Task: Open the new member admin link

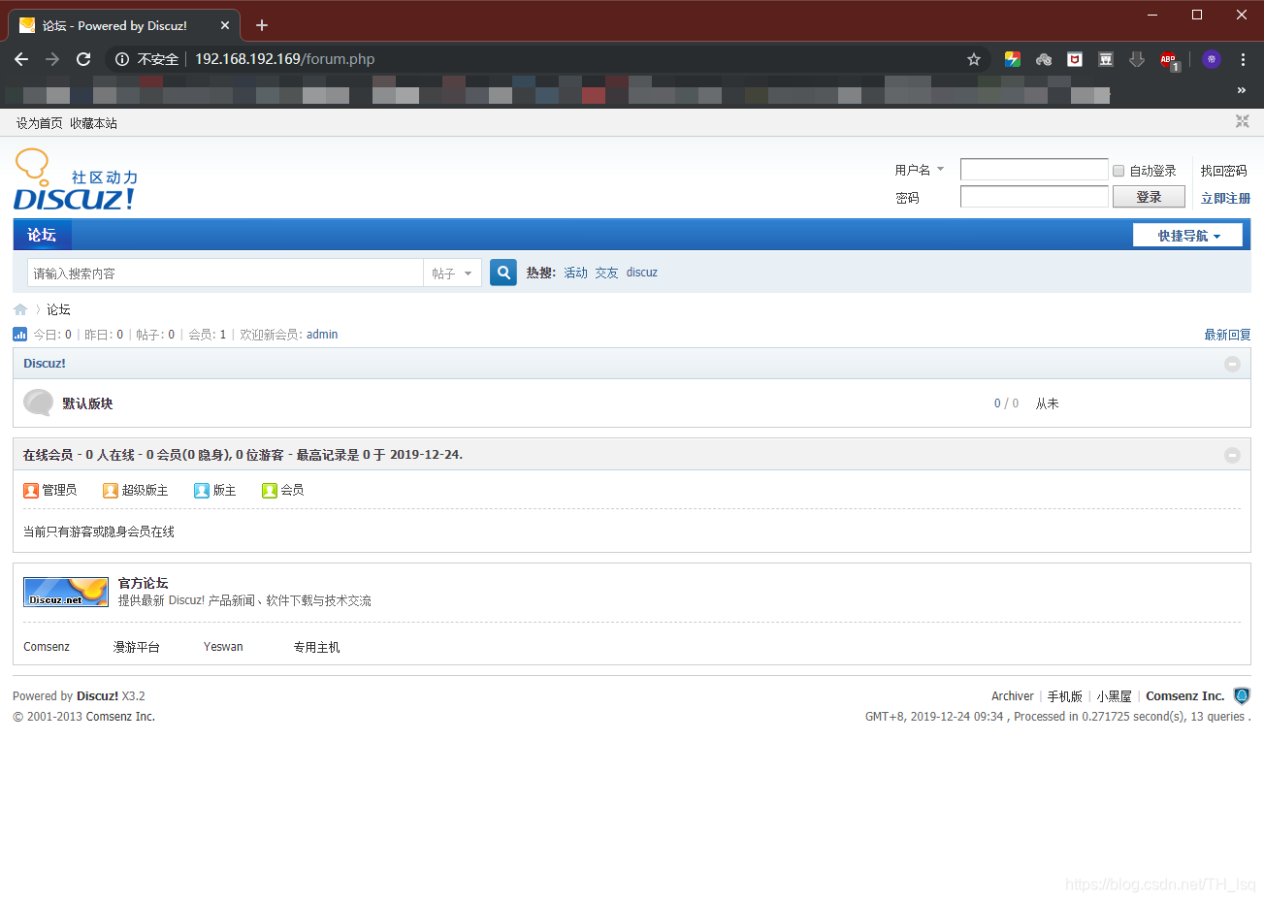Action: 322,335
